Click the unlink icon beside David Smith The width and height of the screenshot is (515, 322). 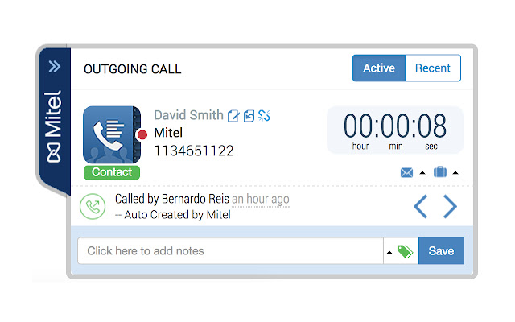coord(265,115)
